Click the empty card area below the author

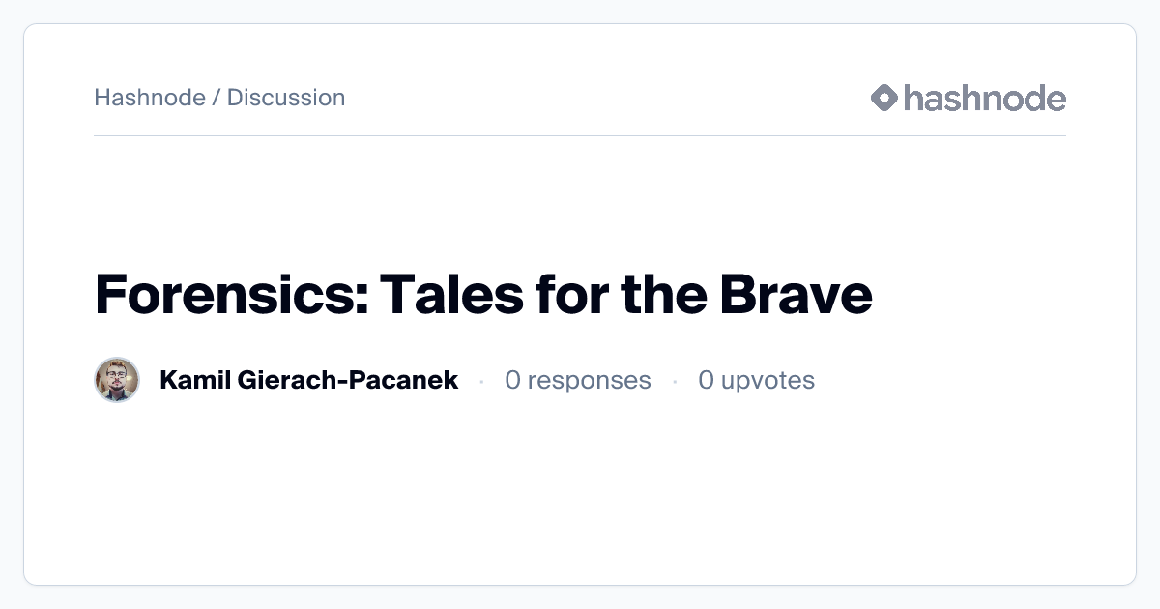point(580,493)
